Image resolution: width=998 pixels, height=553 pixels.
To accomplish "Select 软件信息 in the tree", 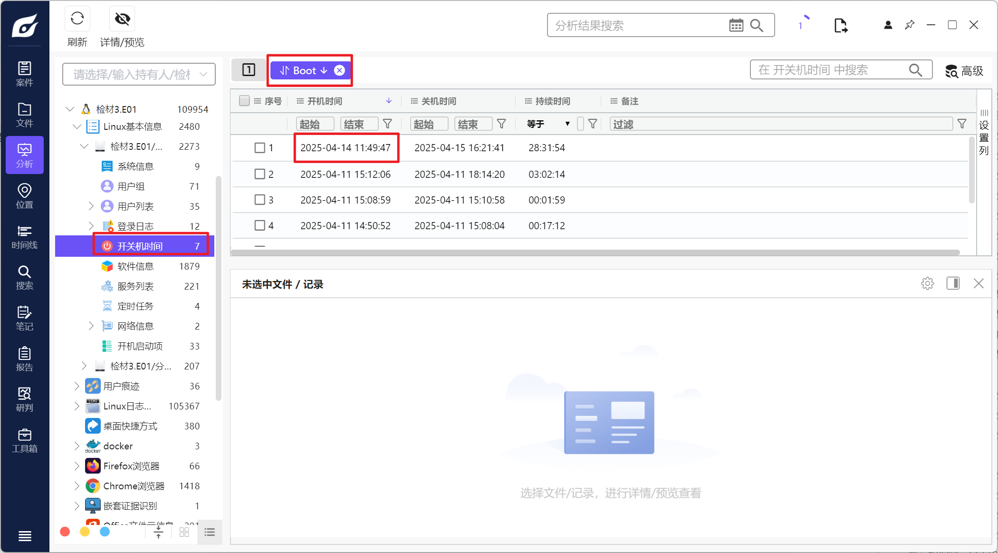I will coord(135,266).
